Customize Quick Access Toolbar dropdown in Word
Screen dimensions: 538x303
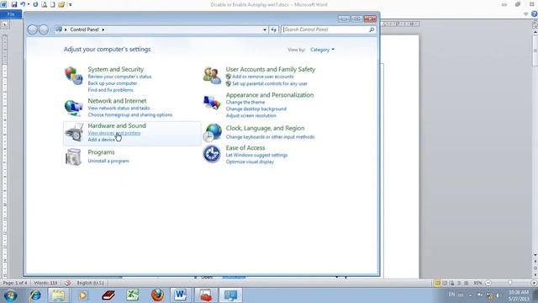point(71,4)
